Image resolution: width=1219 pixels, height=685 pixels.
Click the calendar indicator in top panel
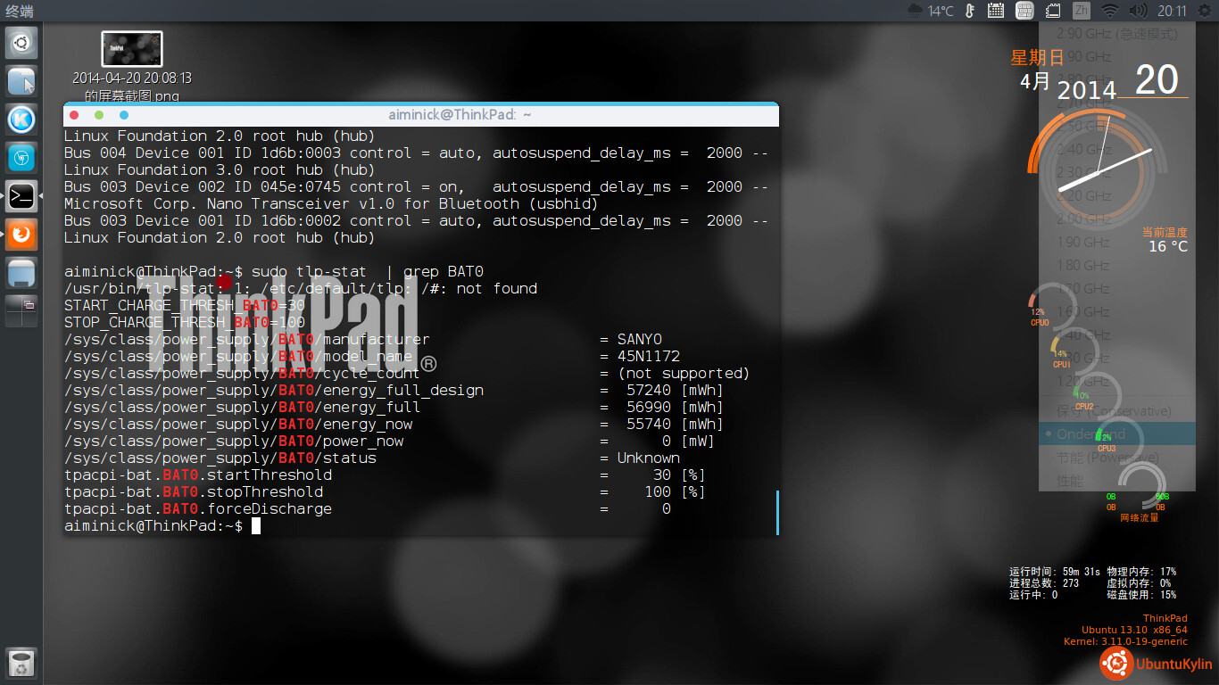(x=996, y=11)
